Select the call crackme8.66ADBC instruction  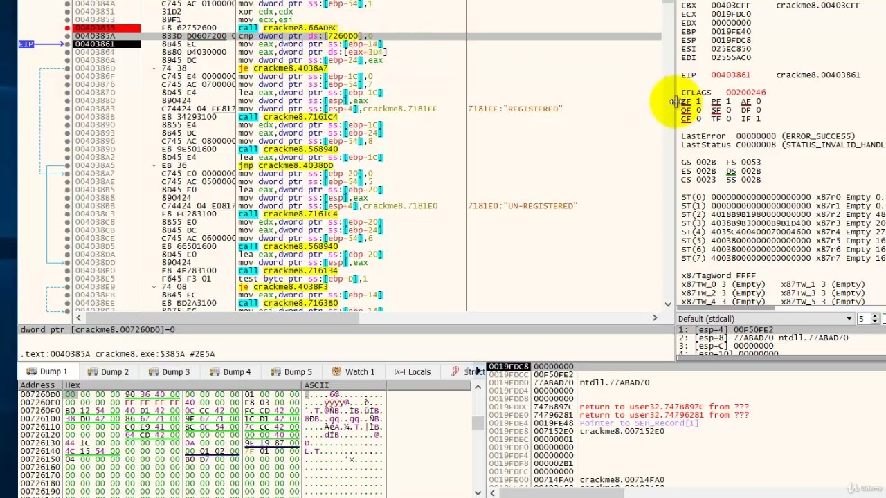pos(287,28)
